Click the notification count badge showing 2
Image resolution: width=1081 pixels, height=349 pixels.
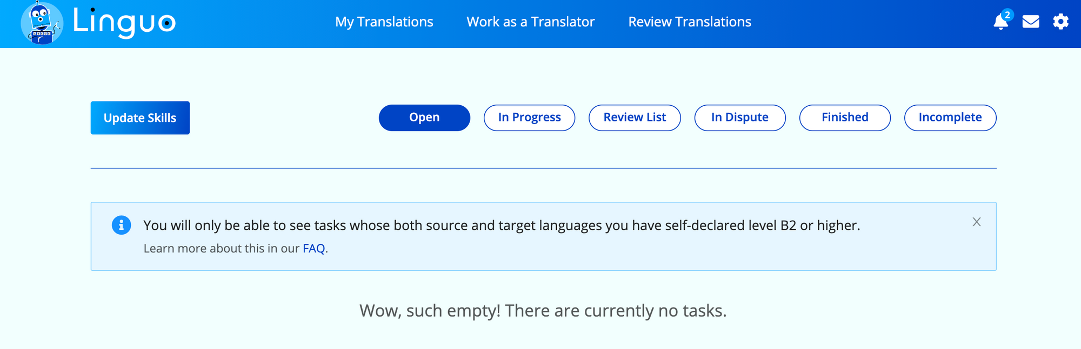(x=1007, y=15)
